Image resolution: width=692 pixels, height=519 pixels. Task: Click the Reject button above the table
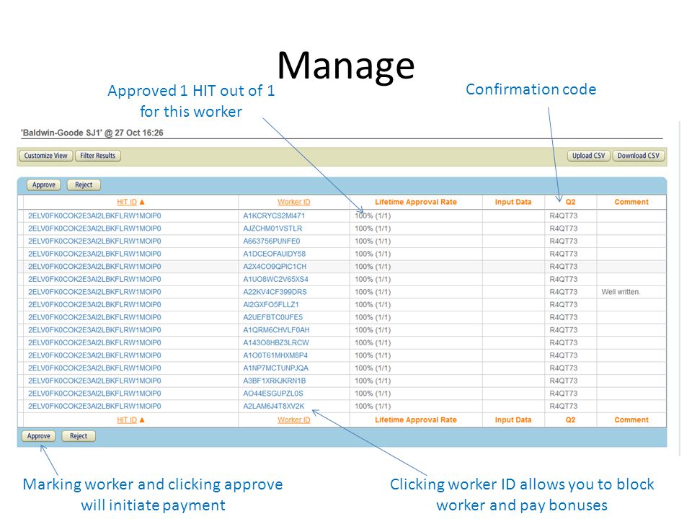click(84, 185)
